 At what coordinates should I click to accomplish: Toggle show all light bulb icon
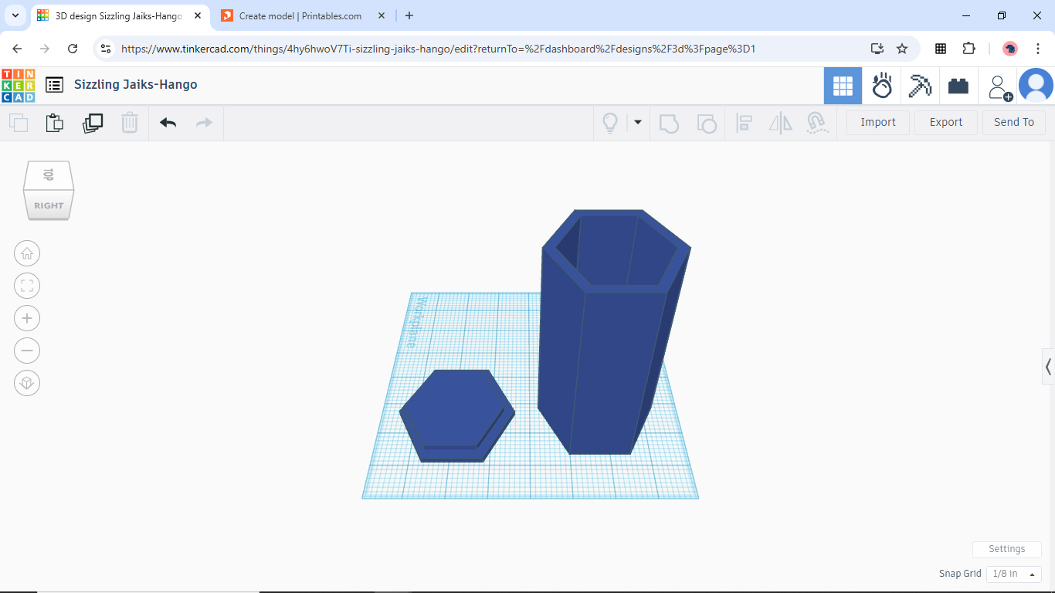pos(610,123)
